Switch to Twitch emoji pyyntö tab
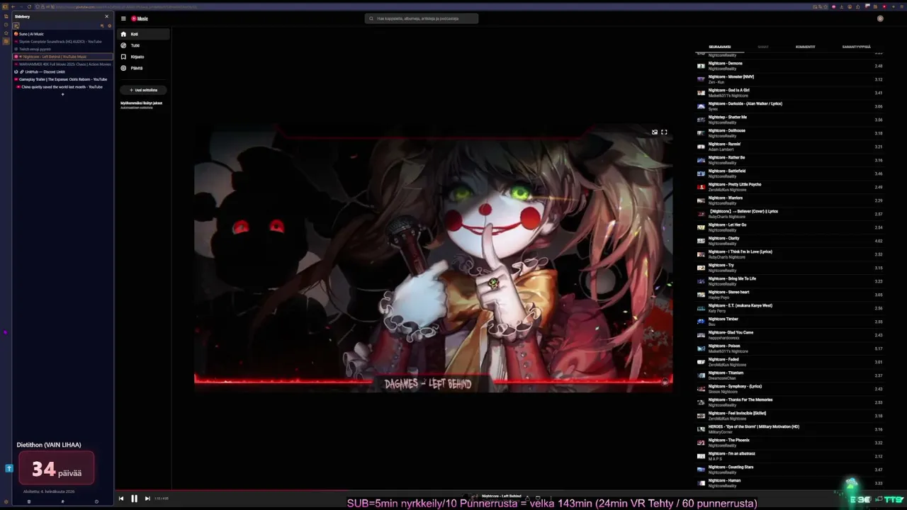 coord(62,49)
